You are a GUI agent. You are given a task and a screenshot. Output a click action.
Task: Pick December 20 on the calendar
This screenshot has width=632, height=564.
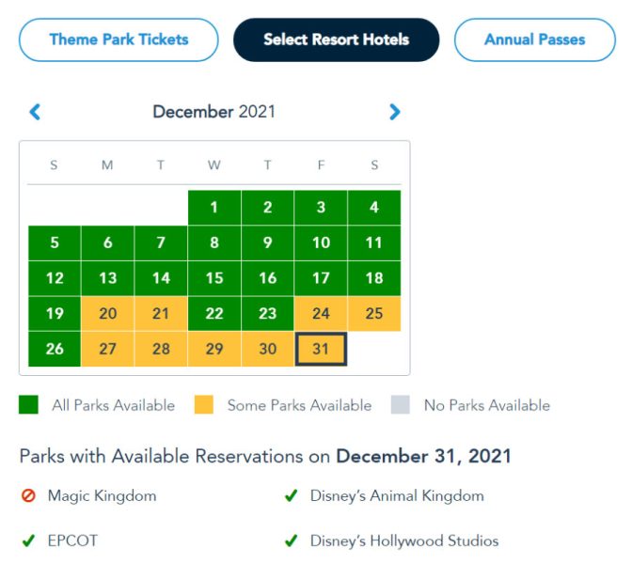(x=107, y=314)
